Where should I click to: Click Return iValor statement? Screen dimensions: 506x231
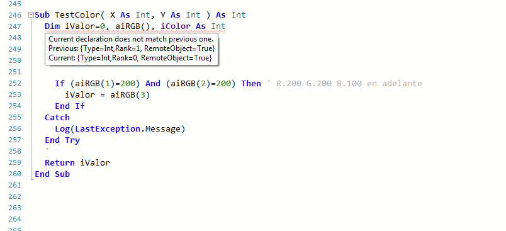77,162
